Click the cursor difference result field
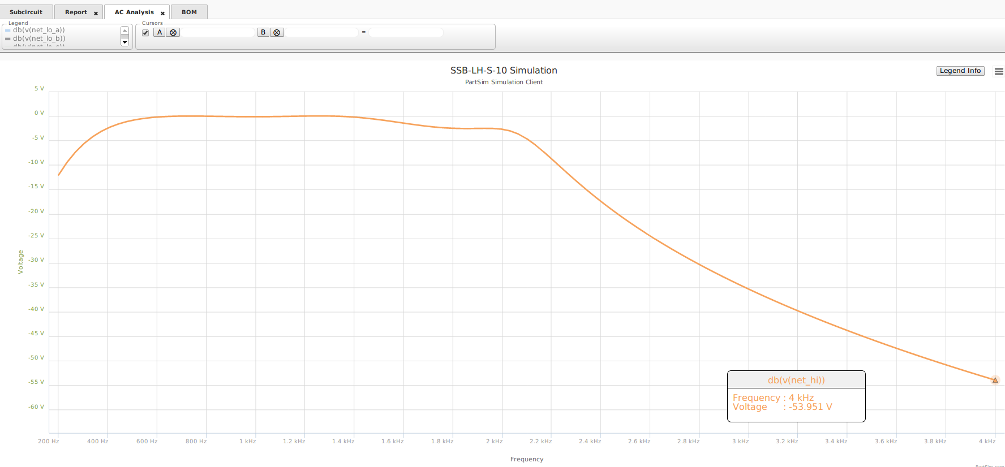This screenshot has height=467, width=1005. click(x=406, y=33)
